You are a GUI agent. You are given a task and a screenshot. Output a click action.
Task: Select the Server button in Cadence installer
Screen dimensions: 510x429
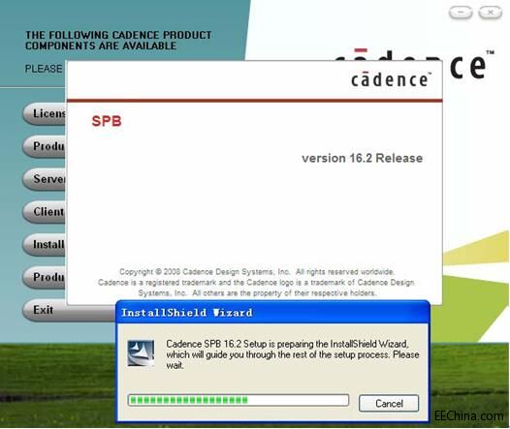click(45, 179)
